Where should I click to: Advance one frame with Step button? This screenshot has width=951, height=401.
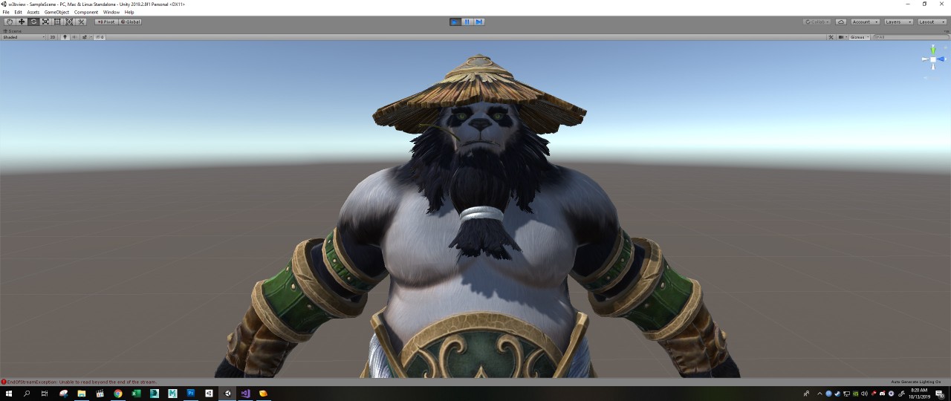[478, 22]
